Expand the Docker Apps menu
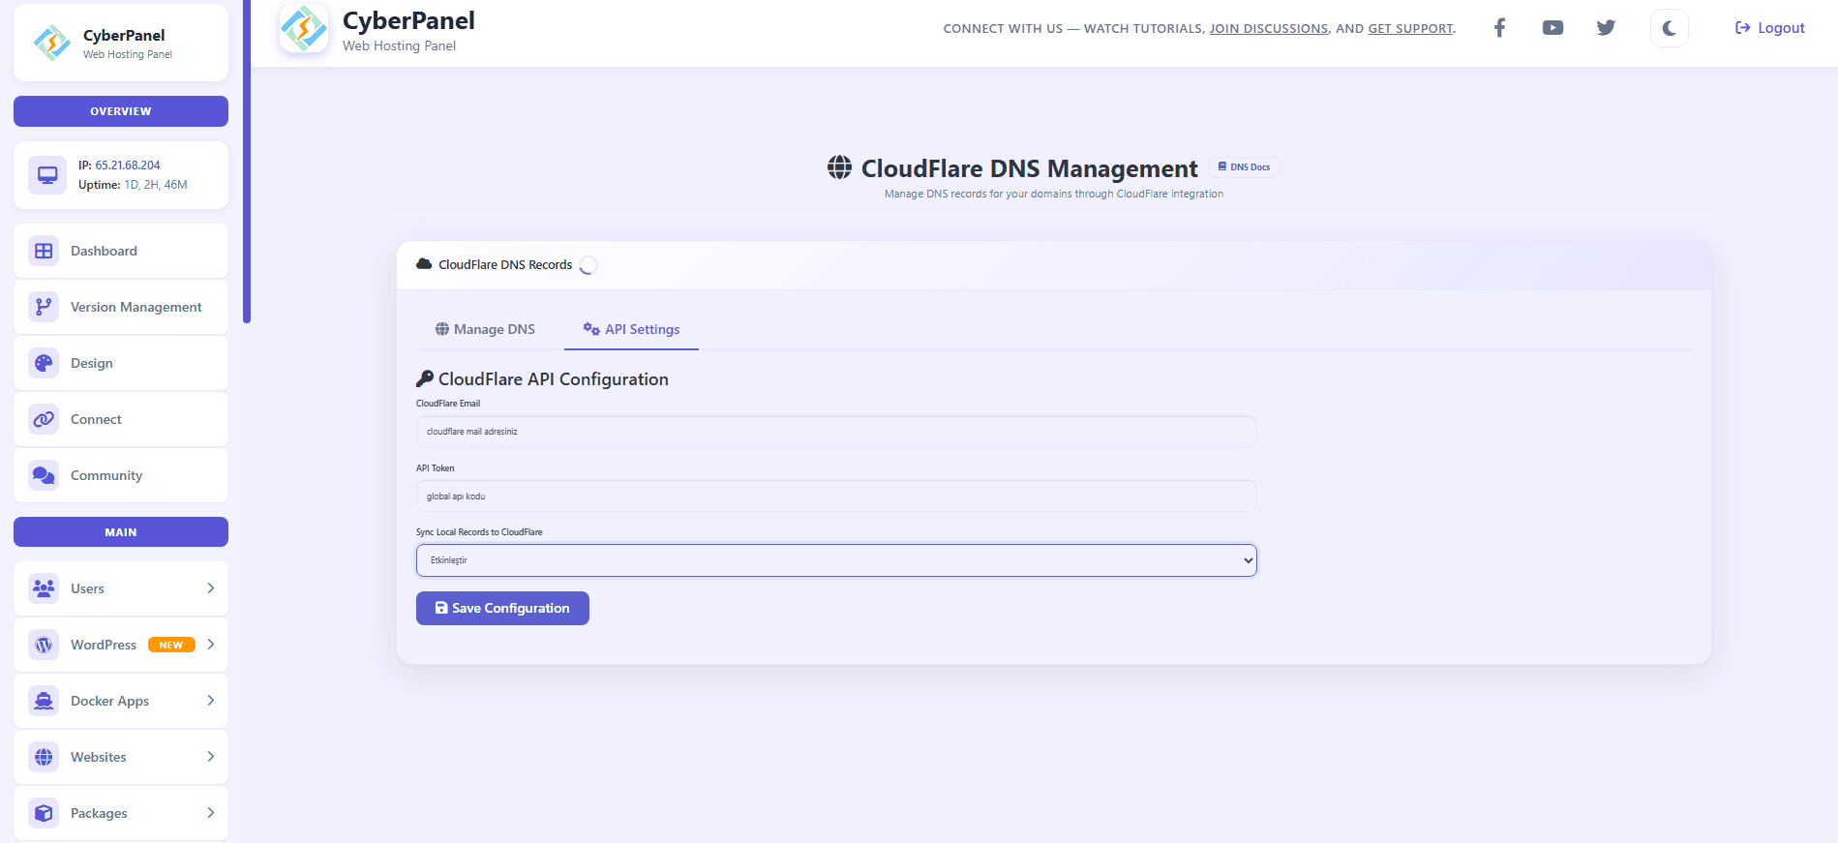The image size is (1838, 843). point(121,701)
